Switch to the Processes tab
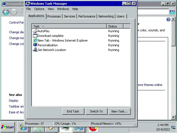 coord(54,16)
